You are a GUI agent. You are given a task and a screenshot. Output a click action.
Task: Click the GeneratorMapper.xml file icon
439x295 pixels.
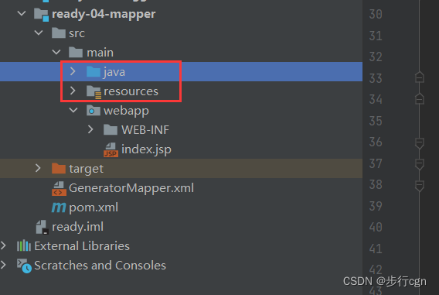pyautogui.click(x=59, y=188)
